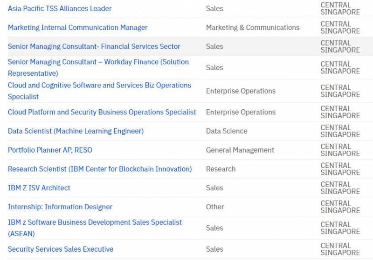Click Central Singapore location for IBM Z ISV Architect
The image size is (373, 260).
340,188
